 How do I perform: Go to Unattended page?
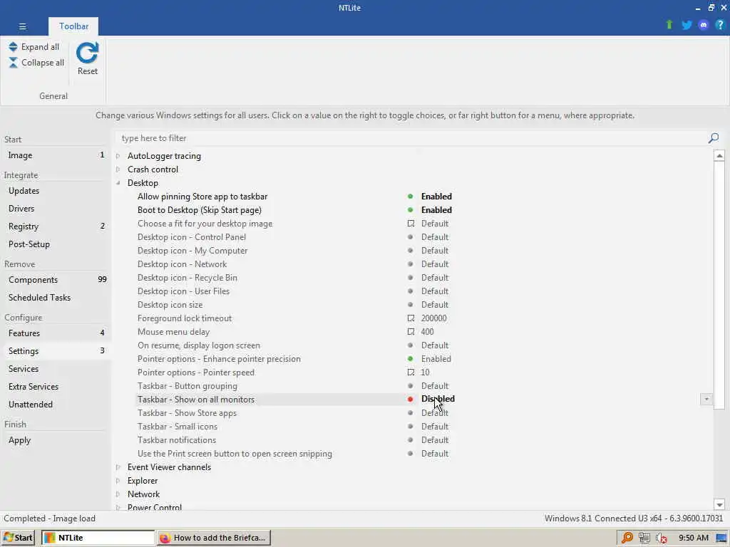tap(56, 405)
